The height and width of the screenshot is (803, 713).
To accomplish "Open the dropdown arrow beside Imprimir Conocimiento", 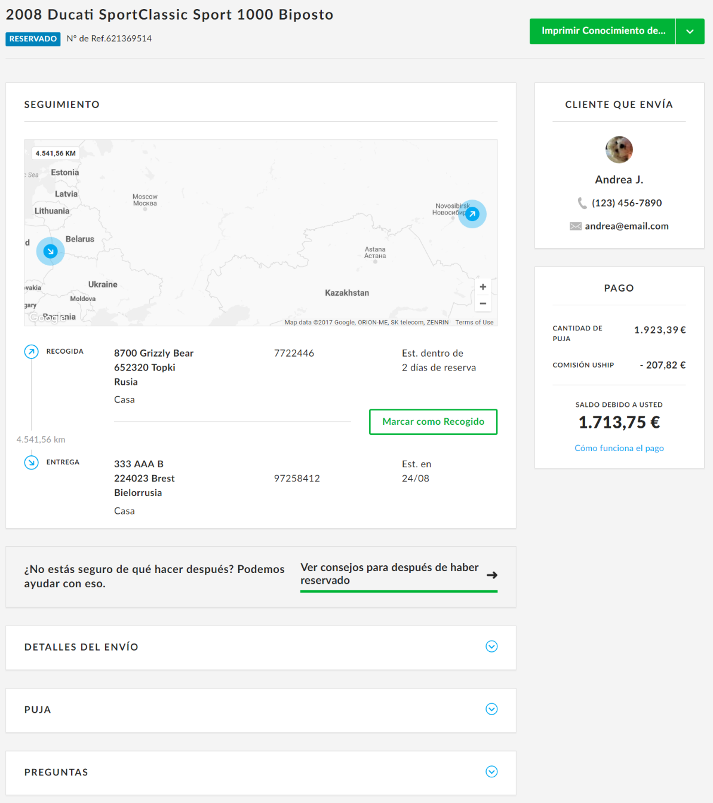I will (x=690, y=31).
